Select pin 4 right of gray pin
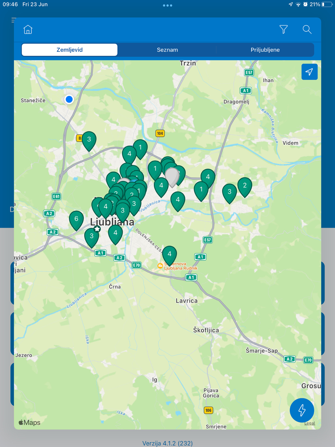This screenshot has height=447, width=335. coord(178,201)
